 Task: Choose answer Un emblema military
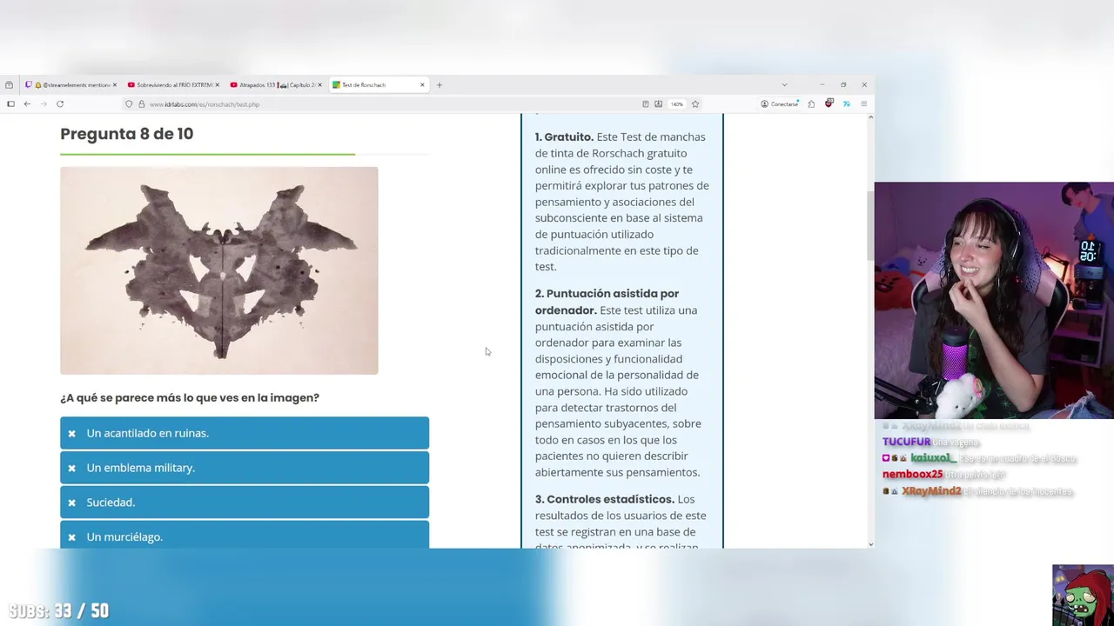point(245,468)
